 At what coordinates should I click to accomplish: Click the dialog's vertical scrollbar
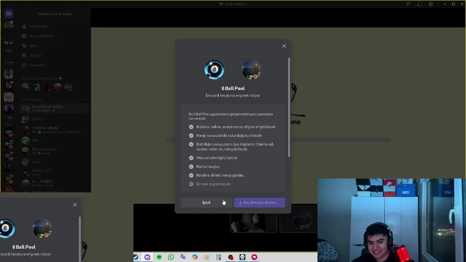tap(289, 107)
